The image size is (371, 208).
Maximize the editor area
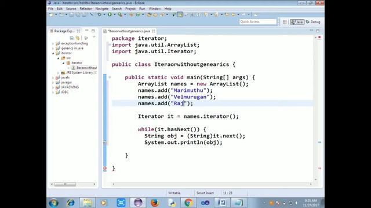[x=318, y=31]
